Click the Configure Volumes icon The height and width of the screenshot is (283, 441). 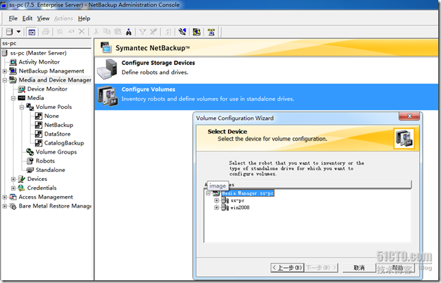tap(107, 96)
